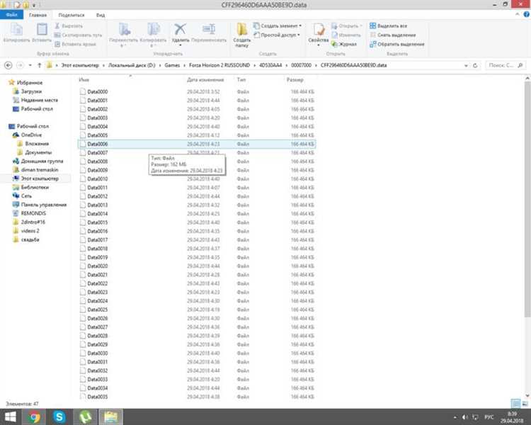The image size is (531, 425).
Task: Switch to Details view via the status bar icon
Action: tap(515, 403)
